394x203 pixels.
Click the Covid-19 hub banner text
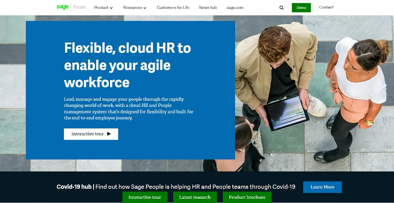click(x=176, y=187)
